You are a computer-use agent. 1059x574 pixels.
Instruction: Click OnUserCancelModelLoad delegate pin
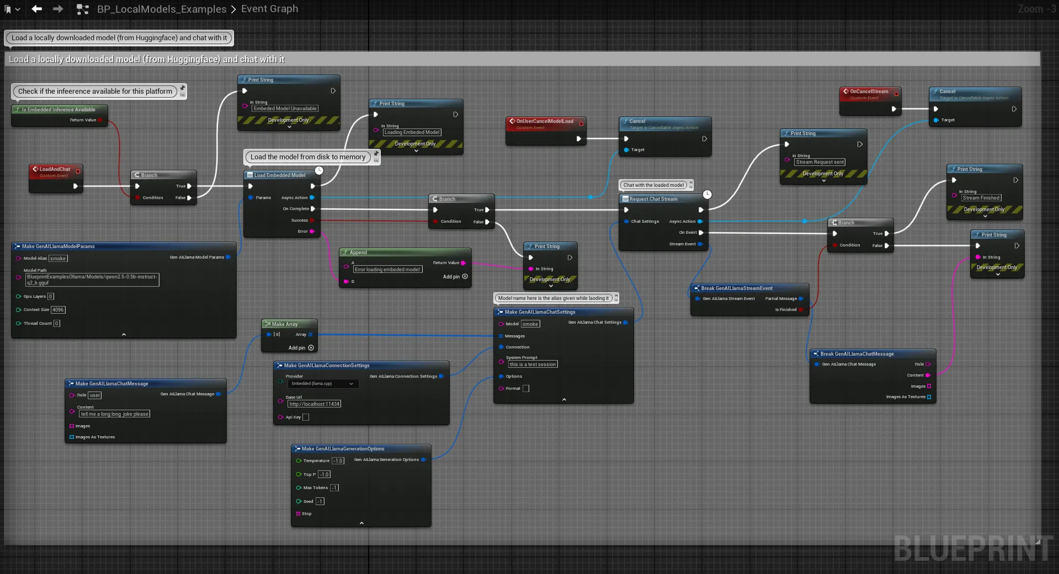(581, 124)
